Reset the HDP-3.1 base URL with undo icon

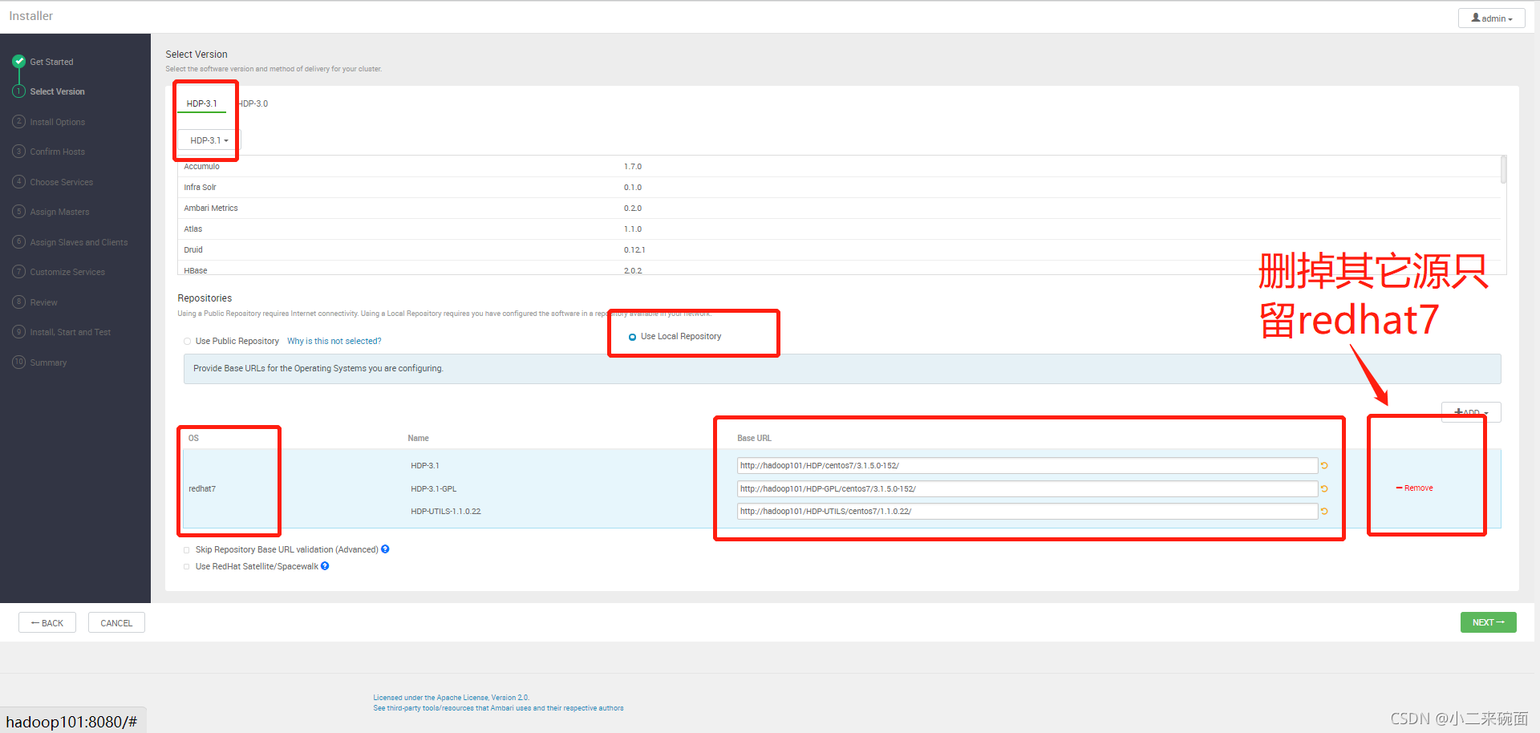pyautogui.click(x=1324, y=465)
